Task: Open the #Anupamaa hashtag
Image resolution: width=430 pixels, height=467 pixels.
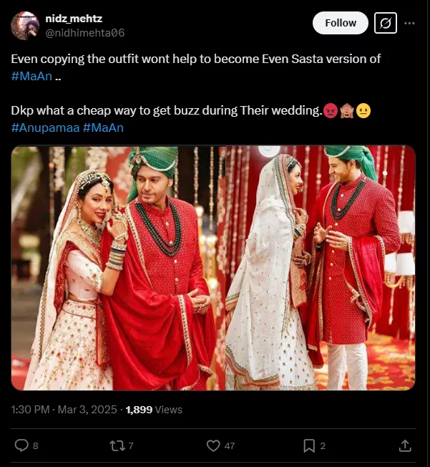Action: tap(45, 127)
